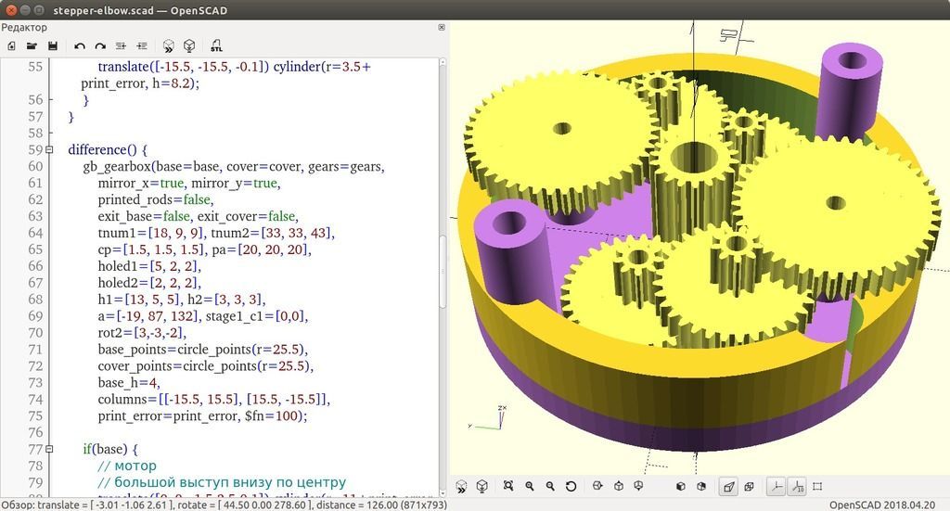This screenshot has width=950, height=511.
Task: Toggle Show Axes
Action: (x=777, y=486)
